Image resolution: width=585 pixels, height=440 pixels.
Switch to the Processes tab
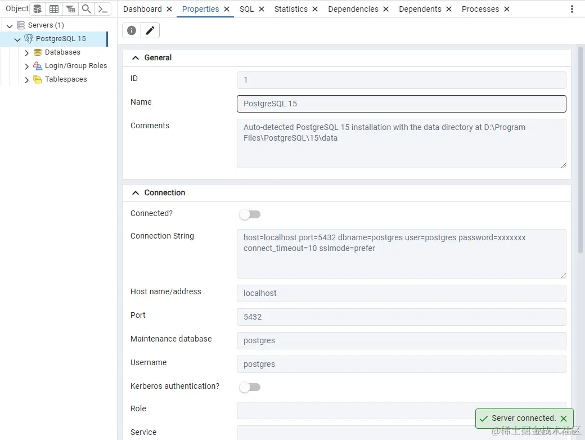coord(480,9)
